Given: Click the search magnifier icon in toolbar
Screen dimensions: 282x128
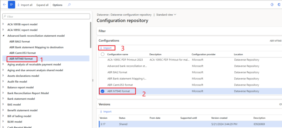Looking at the screenshot, I should tap(69, 5).
